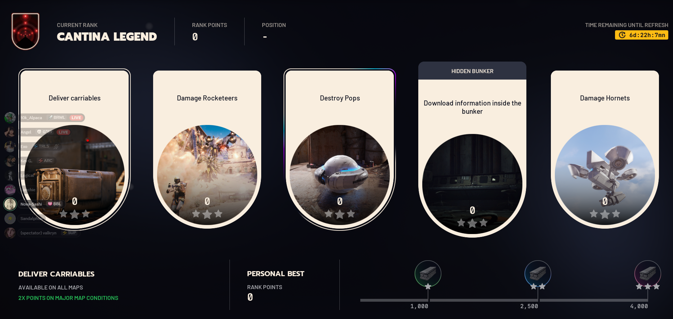Click the one-star reward crate icon

428,274
